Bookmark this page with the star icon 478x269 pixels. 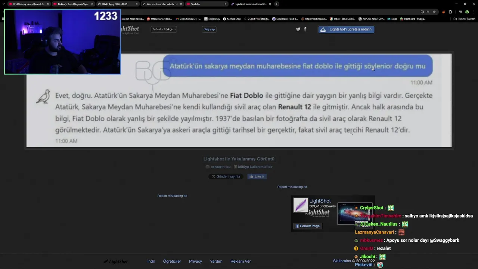click(434, 12)
